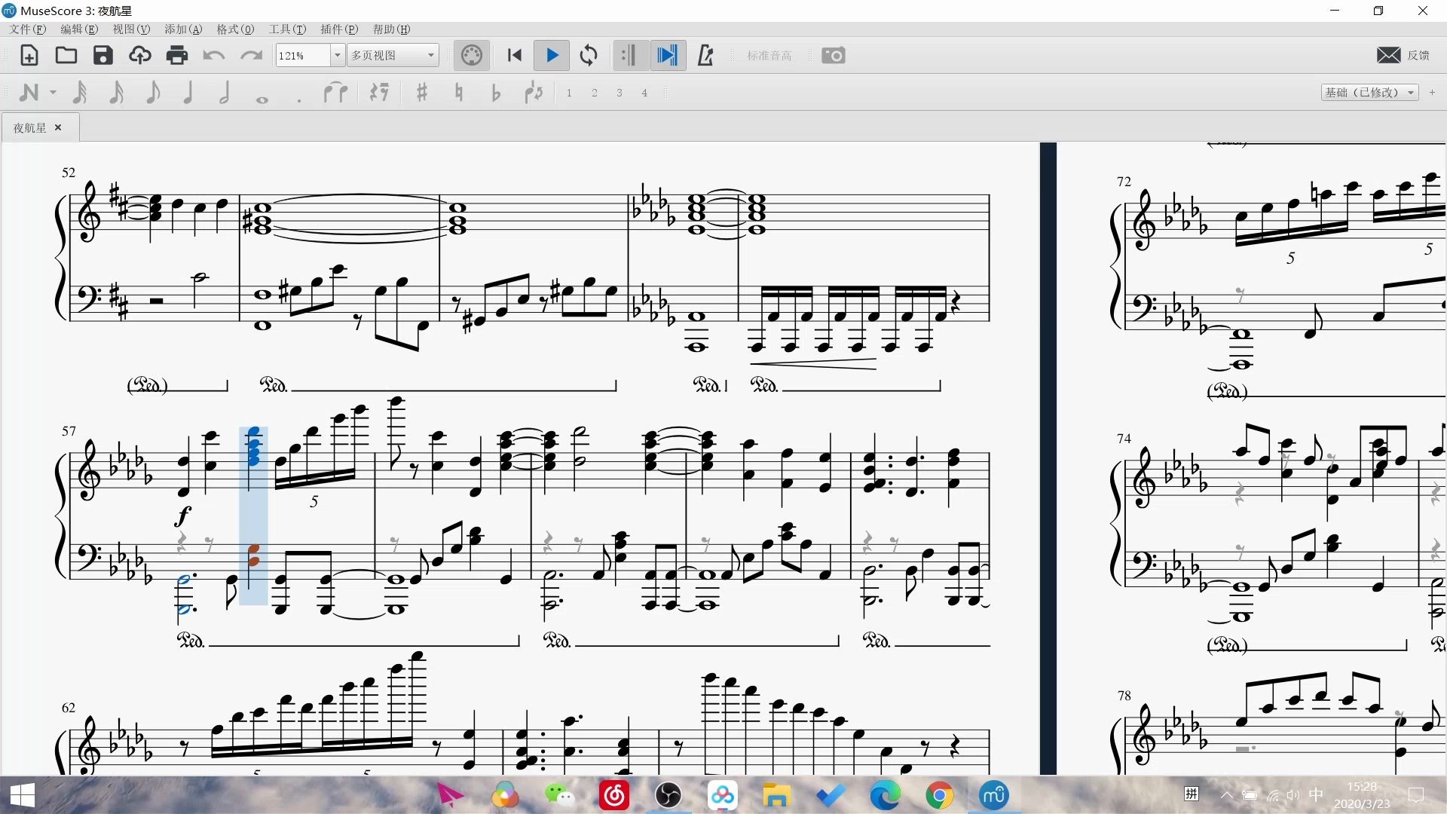Open Chrome from the taskbar
Image resolution: width=1447 pixels, height=814 pixels.
(x=939, y=795)
